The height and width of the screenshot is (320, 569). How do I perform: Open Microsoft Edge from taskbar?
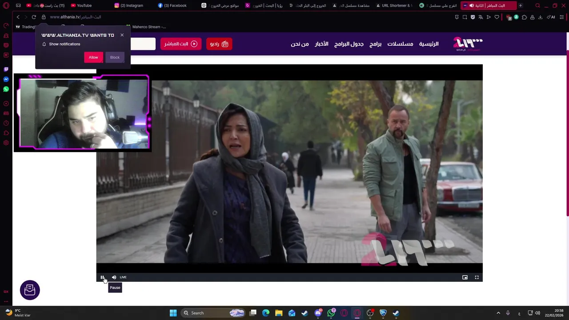(266, 313)
